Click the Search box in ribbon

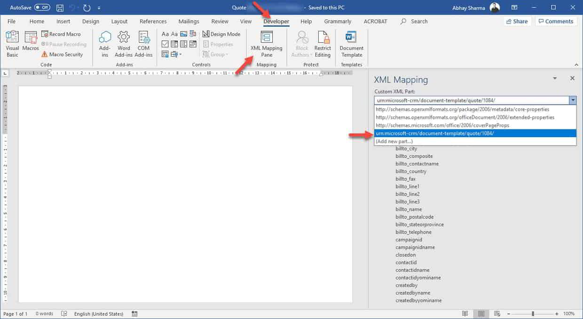414,21
